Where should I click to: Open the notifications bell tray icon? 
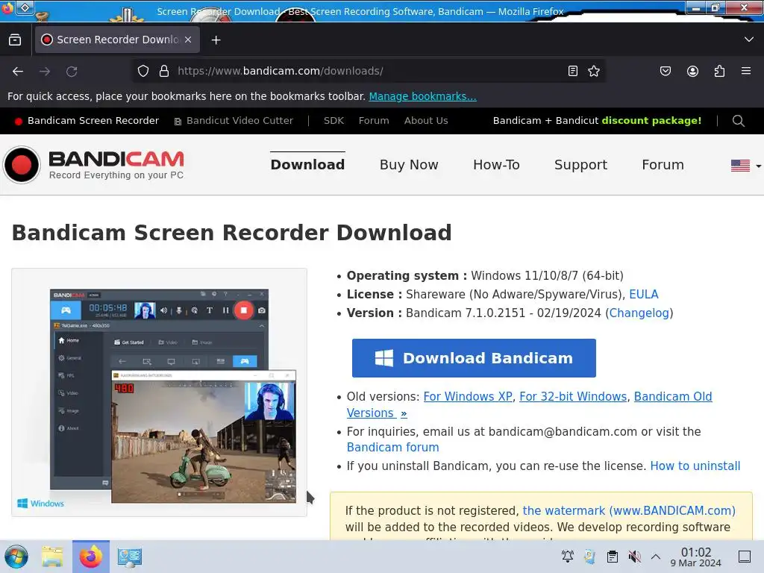[x=567, y=557]
